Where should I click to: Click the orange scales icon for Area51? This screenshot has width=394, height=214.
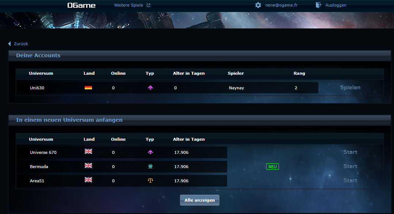click(x=150, y=180)
